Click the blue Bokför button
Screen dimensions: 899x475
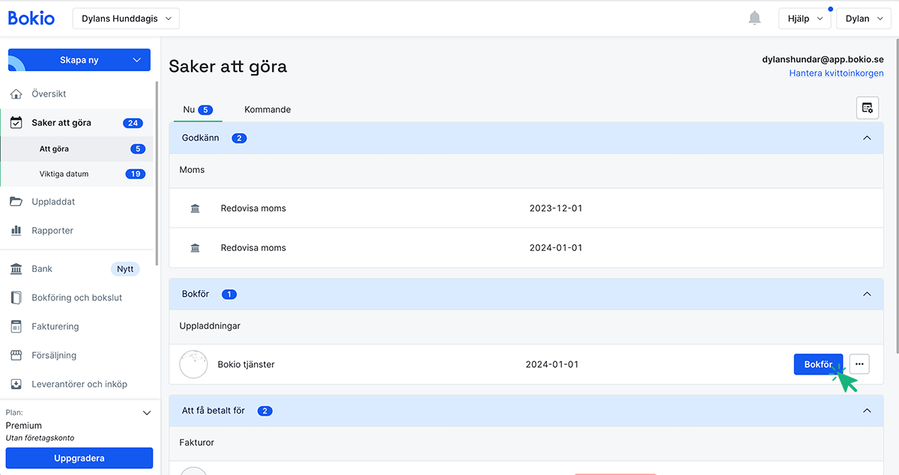click(x=817, y=364)
